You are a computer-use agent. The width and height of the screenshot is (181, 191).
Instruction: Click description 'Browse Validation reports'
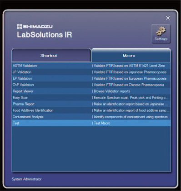112,91
